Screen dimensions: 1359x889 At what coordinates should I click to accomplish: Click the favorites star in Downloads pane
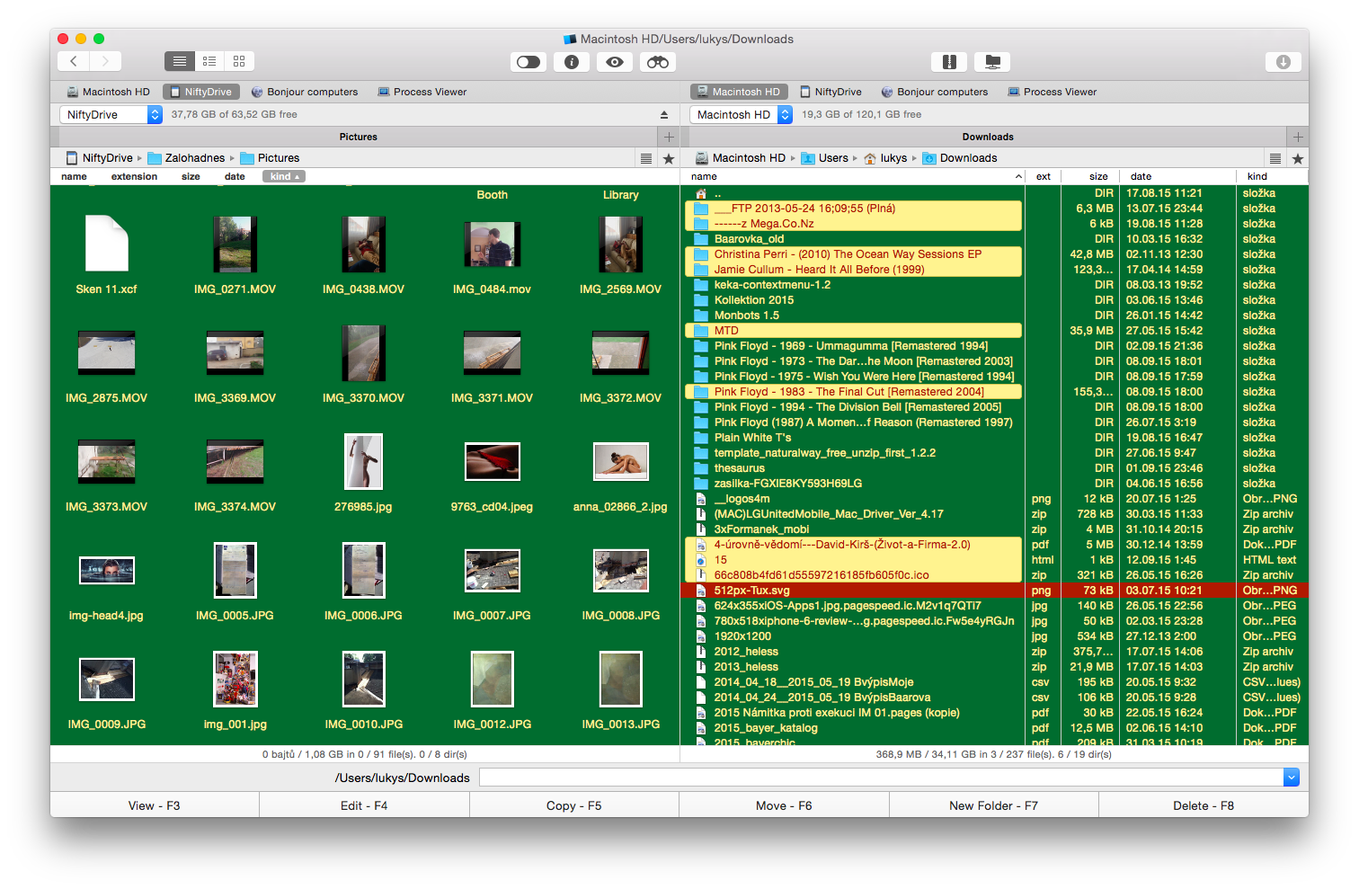coord(1297,158)
